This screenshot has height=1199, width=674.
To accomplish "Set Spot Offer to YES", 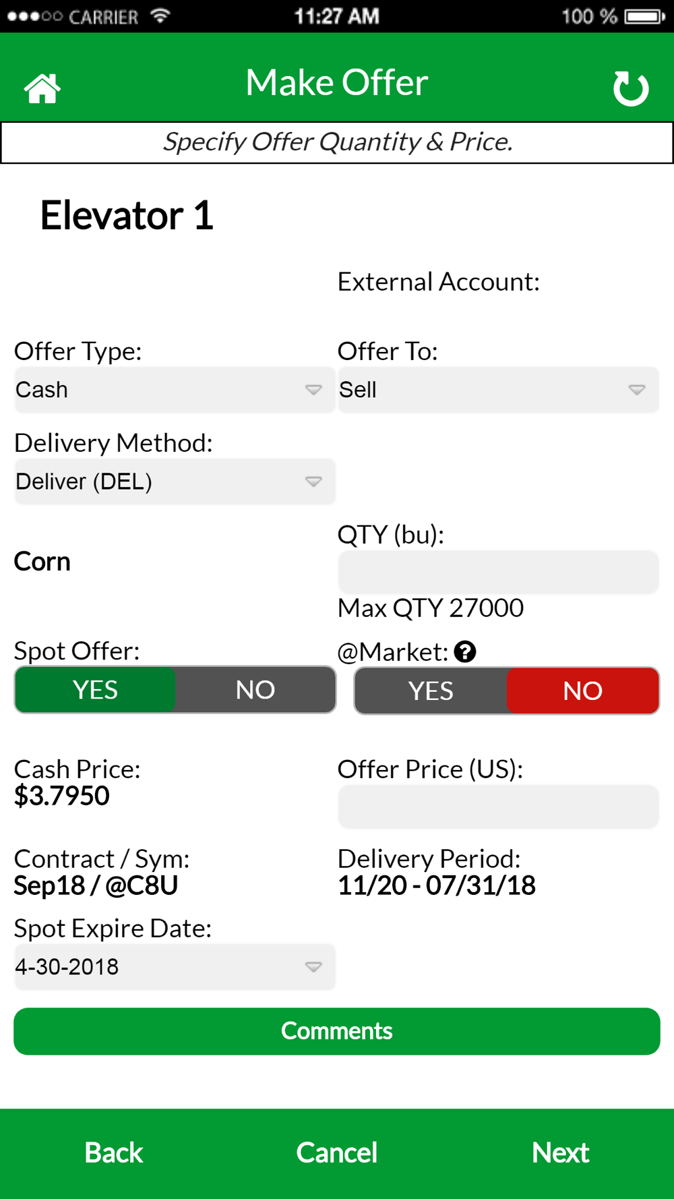I will point(95,690).
